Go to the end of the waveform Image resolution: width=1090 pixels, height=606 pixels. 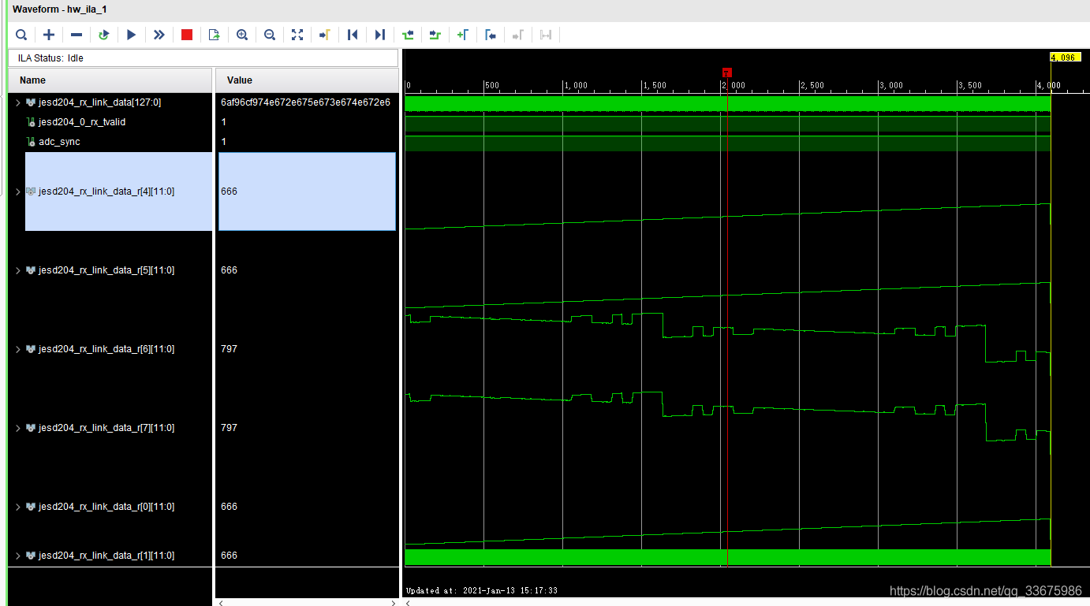coord(380,35)
